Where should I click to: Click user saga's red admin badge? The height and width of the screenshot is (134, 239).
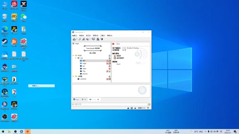(107, 63)
